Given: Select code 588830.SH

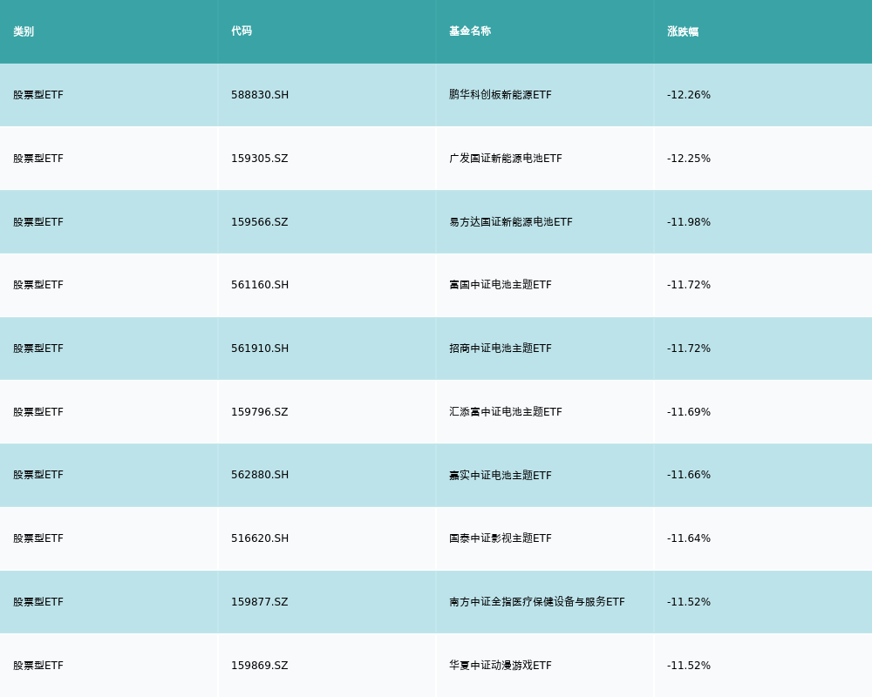Looking at the screenshot, I should (x=260, y=95).
